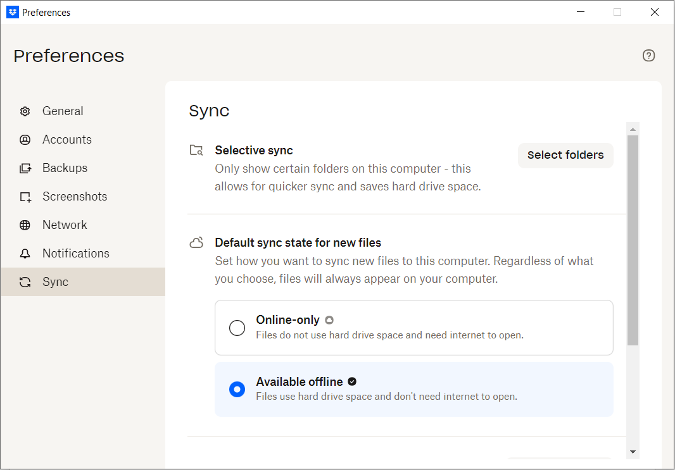
Task: Click the scrollbar up arrow
Action: click(633, 129)
